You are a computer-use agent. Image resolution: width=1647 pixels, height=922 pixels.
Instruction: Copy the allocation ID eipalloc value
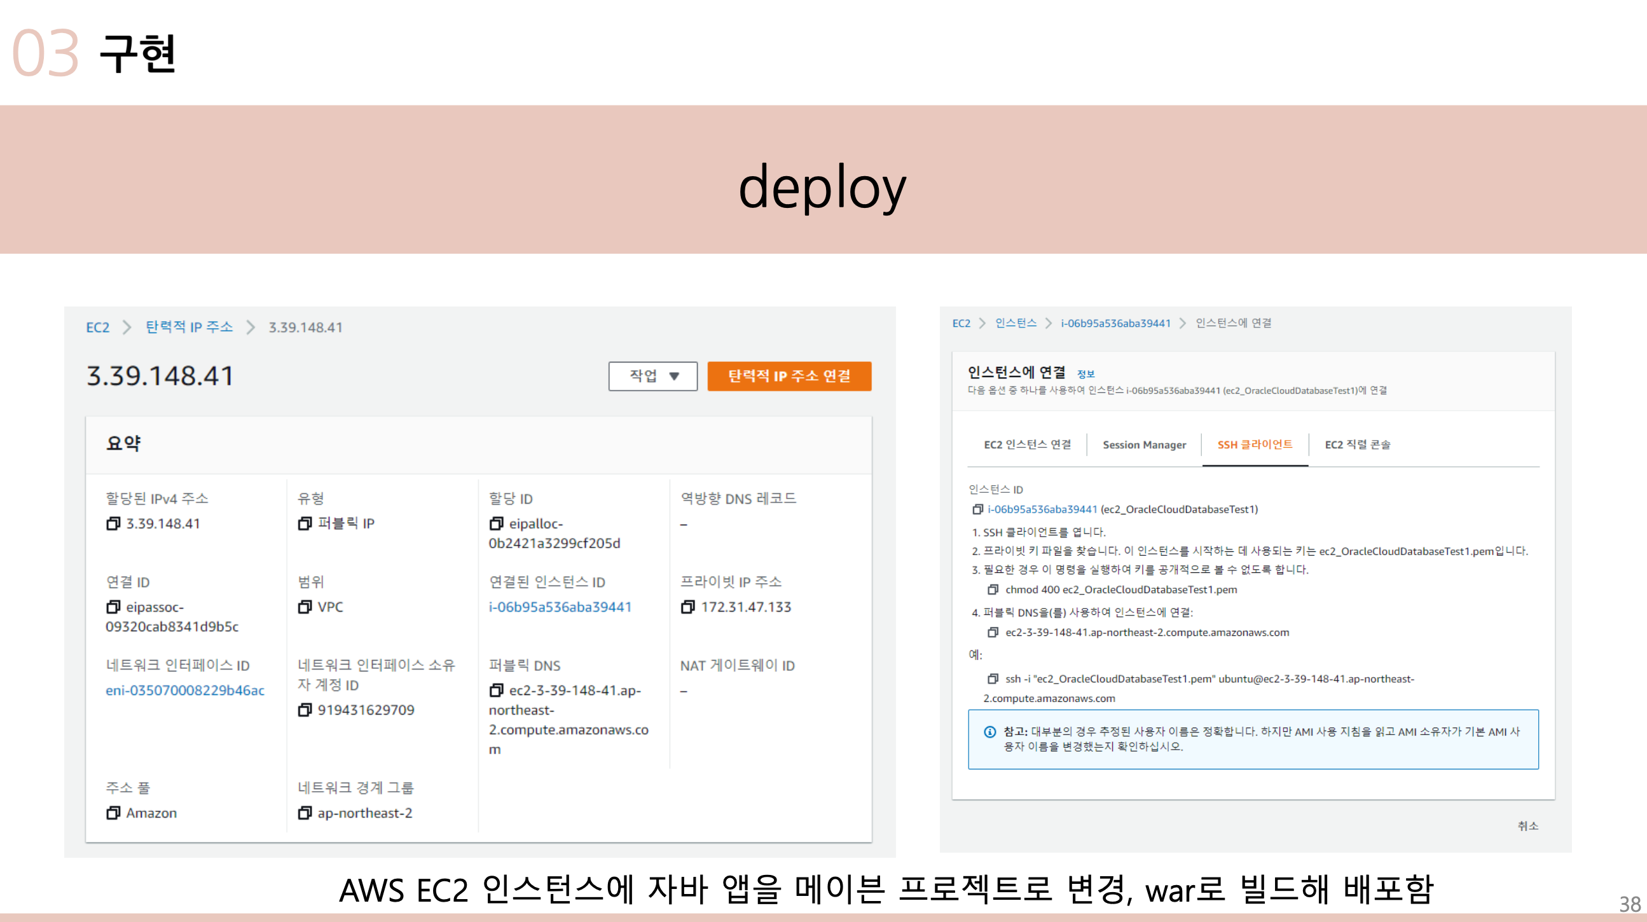496,524
